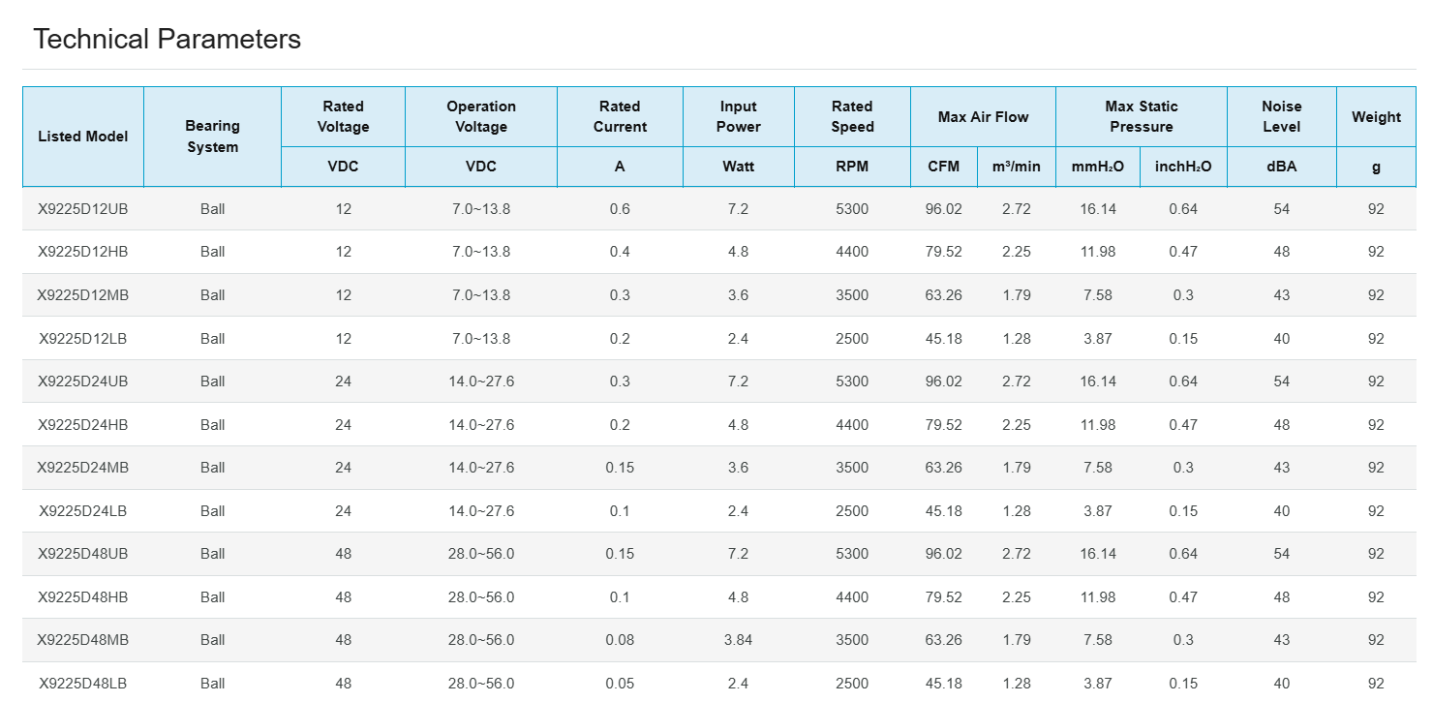Viewport: 1433px width, 702px height.
Task: Click the Technical Parameters heading
Action: click(x=167, y=39)
